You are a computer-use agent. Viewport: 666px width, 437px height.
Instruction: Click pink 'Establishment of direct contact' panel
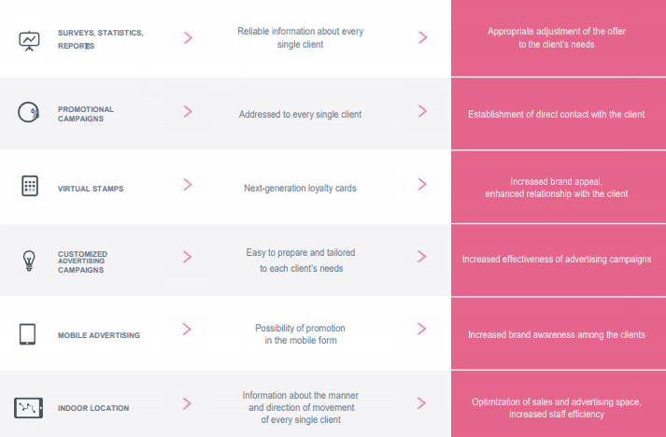tap(557, 114)
